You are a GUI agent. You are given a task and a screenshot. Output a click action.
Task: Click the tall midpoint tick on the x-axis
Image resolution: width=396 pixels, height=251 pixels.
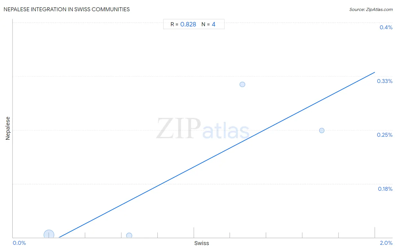[x=194, y=233]
